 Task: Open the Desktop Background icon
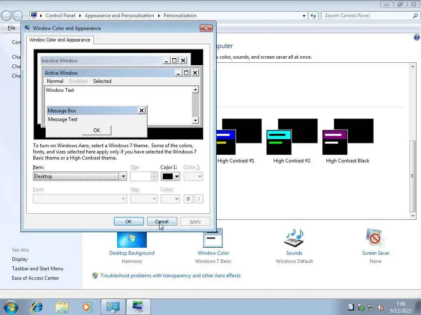[x=132, y=240]
